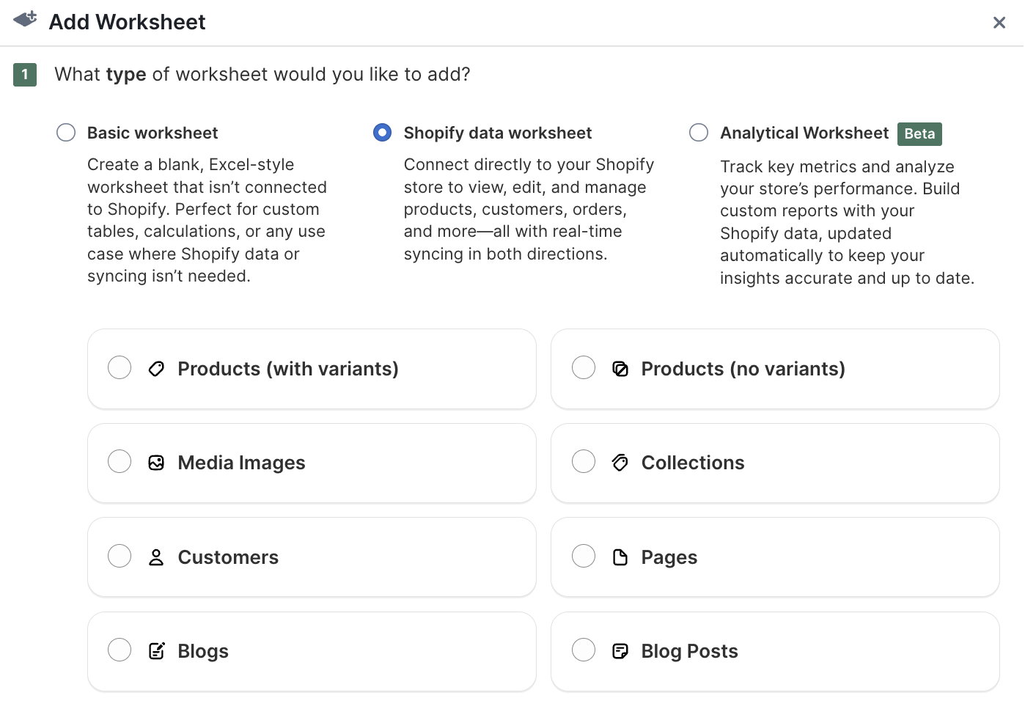
Task: Click the Beta badge next to Analytical Worksheet
Action: click(x=919, y=133)
